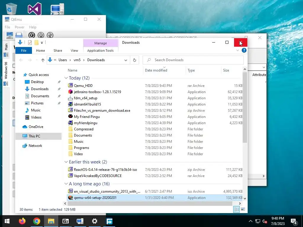
Task: Click the My Friend Pingu application icon
Action: pos(70,116)
